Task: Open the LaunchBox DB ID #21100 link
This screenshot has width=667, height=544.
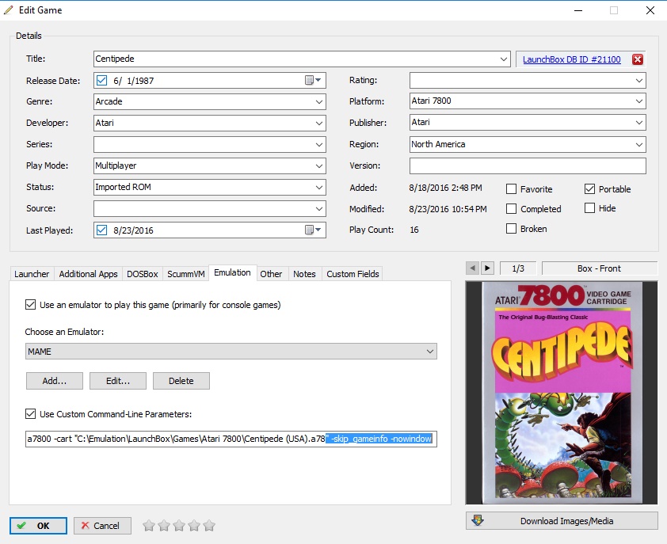Action: pos(571,59)
